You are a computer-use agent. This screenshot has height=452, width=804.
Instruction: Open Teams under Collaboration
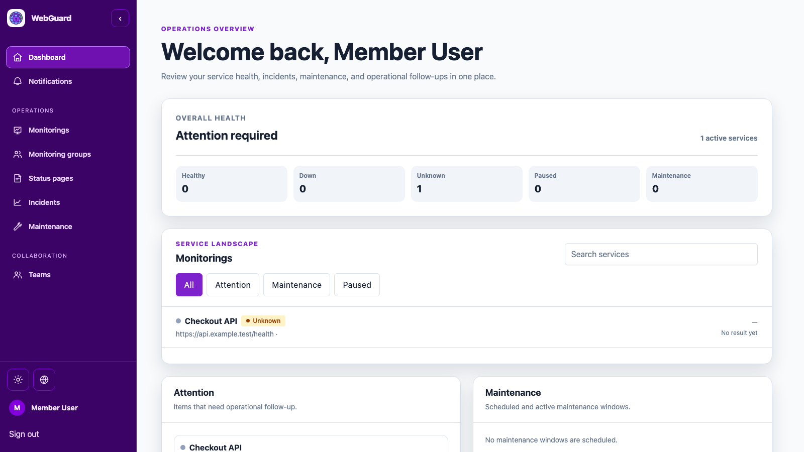[68, 275]
